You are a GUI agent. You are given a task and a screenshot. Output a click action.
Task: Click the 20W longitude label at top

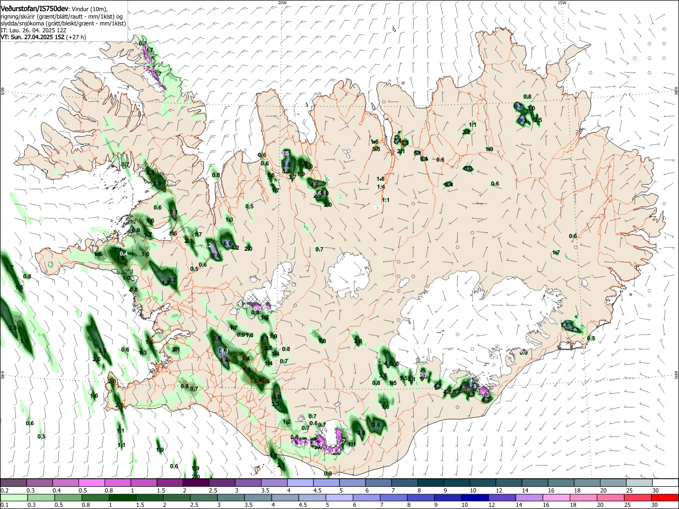282,3
